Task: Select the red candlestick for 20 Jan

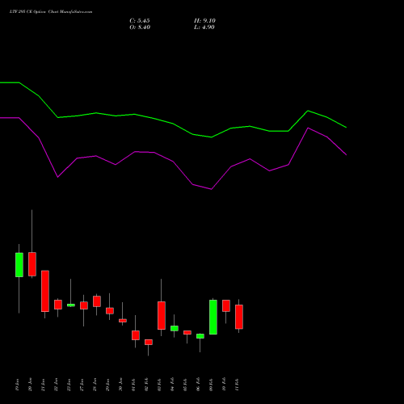Action: point(32,264)
